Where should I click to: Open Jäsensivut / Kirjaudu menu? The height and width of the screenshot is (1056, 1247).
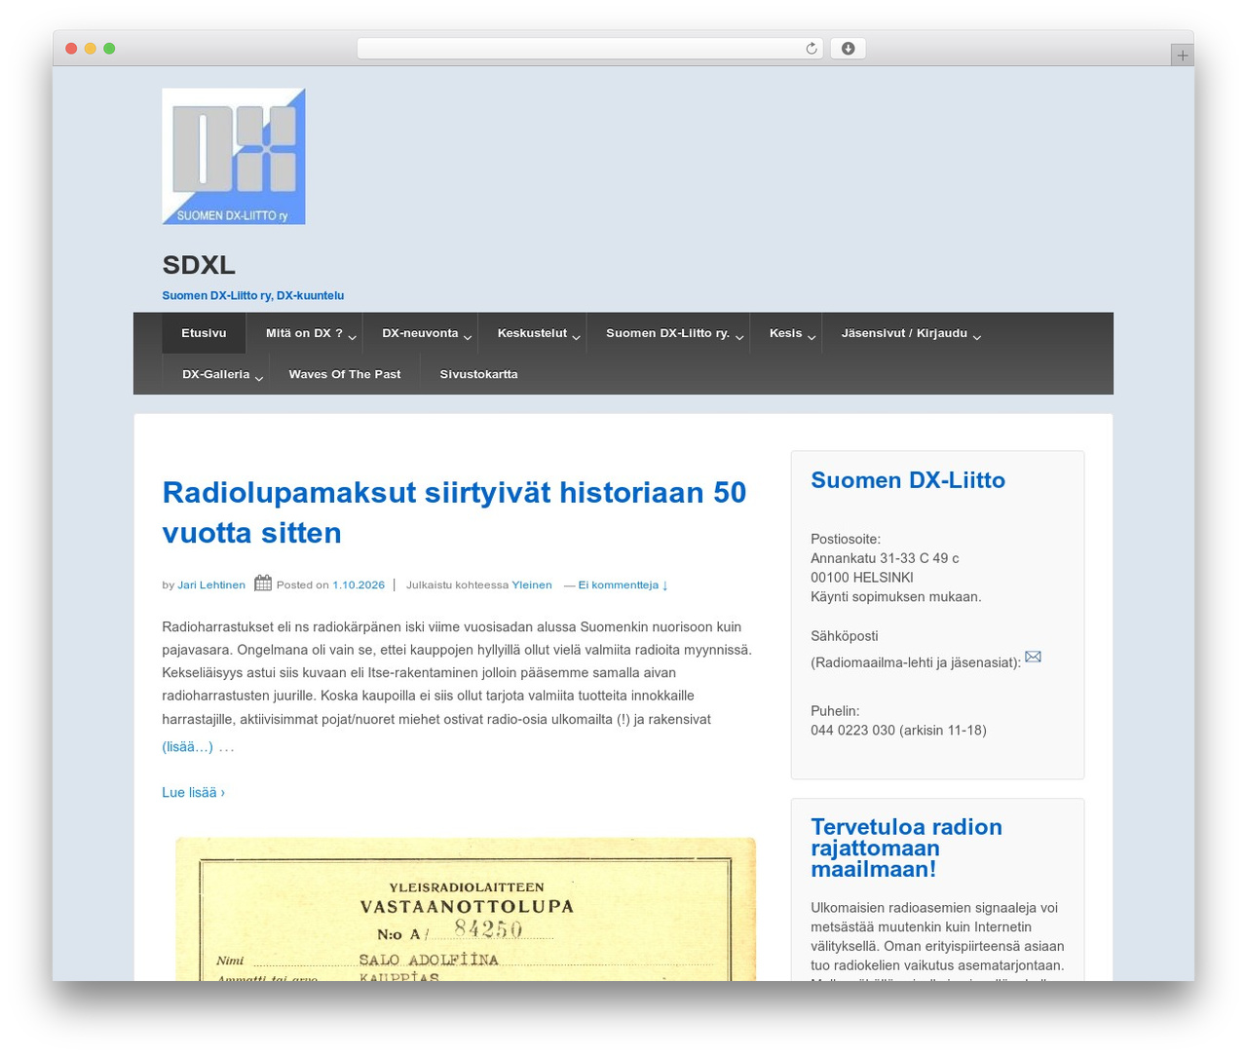coord(904,333)
